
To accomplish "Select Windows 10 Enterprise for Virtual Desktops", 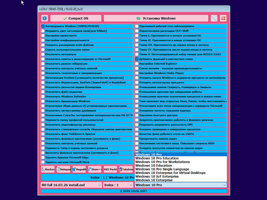I will pos(181,173).
